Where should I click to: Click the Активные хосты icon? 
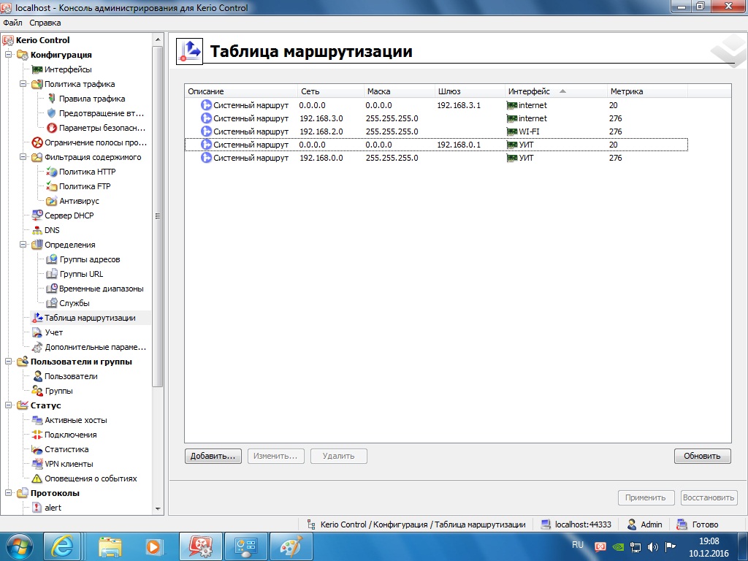click(37, 420)
